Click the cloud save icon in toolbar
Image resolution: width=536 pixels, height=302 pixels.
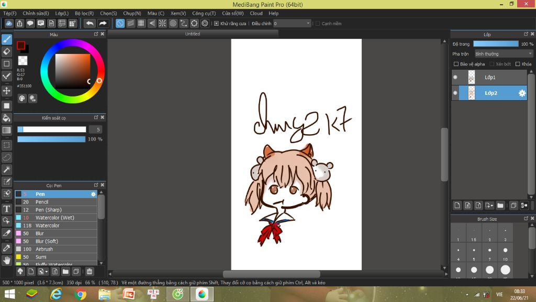point(9,23)
